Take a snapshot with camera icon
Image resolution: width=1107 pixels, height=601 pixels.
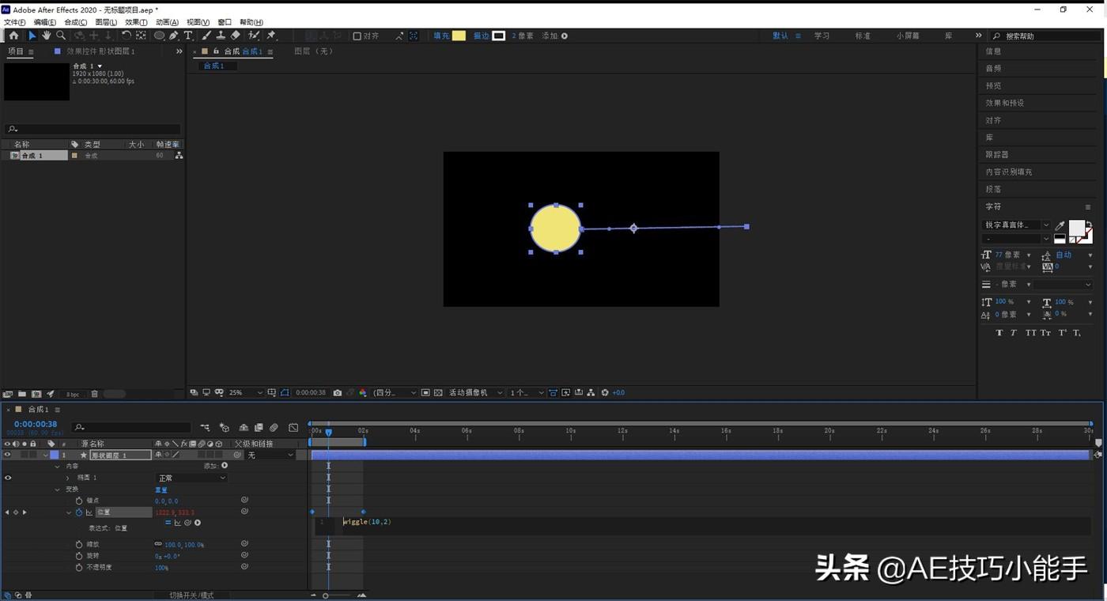coord(338,392)
